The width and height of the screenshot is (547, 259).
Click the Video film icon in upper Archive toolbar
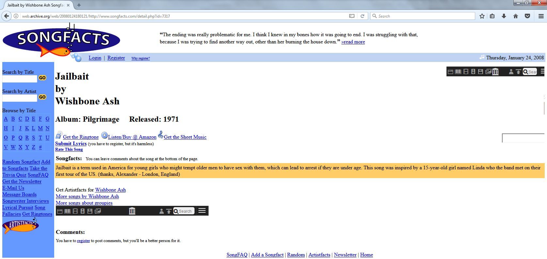(466, 71)
